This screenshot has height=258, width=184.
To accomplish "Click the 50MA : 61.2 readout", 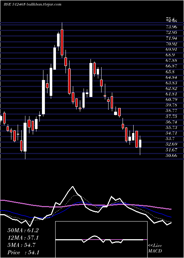I will 23,230.
